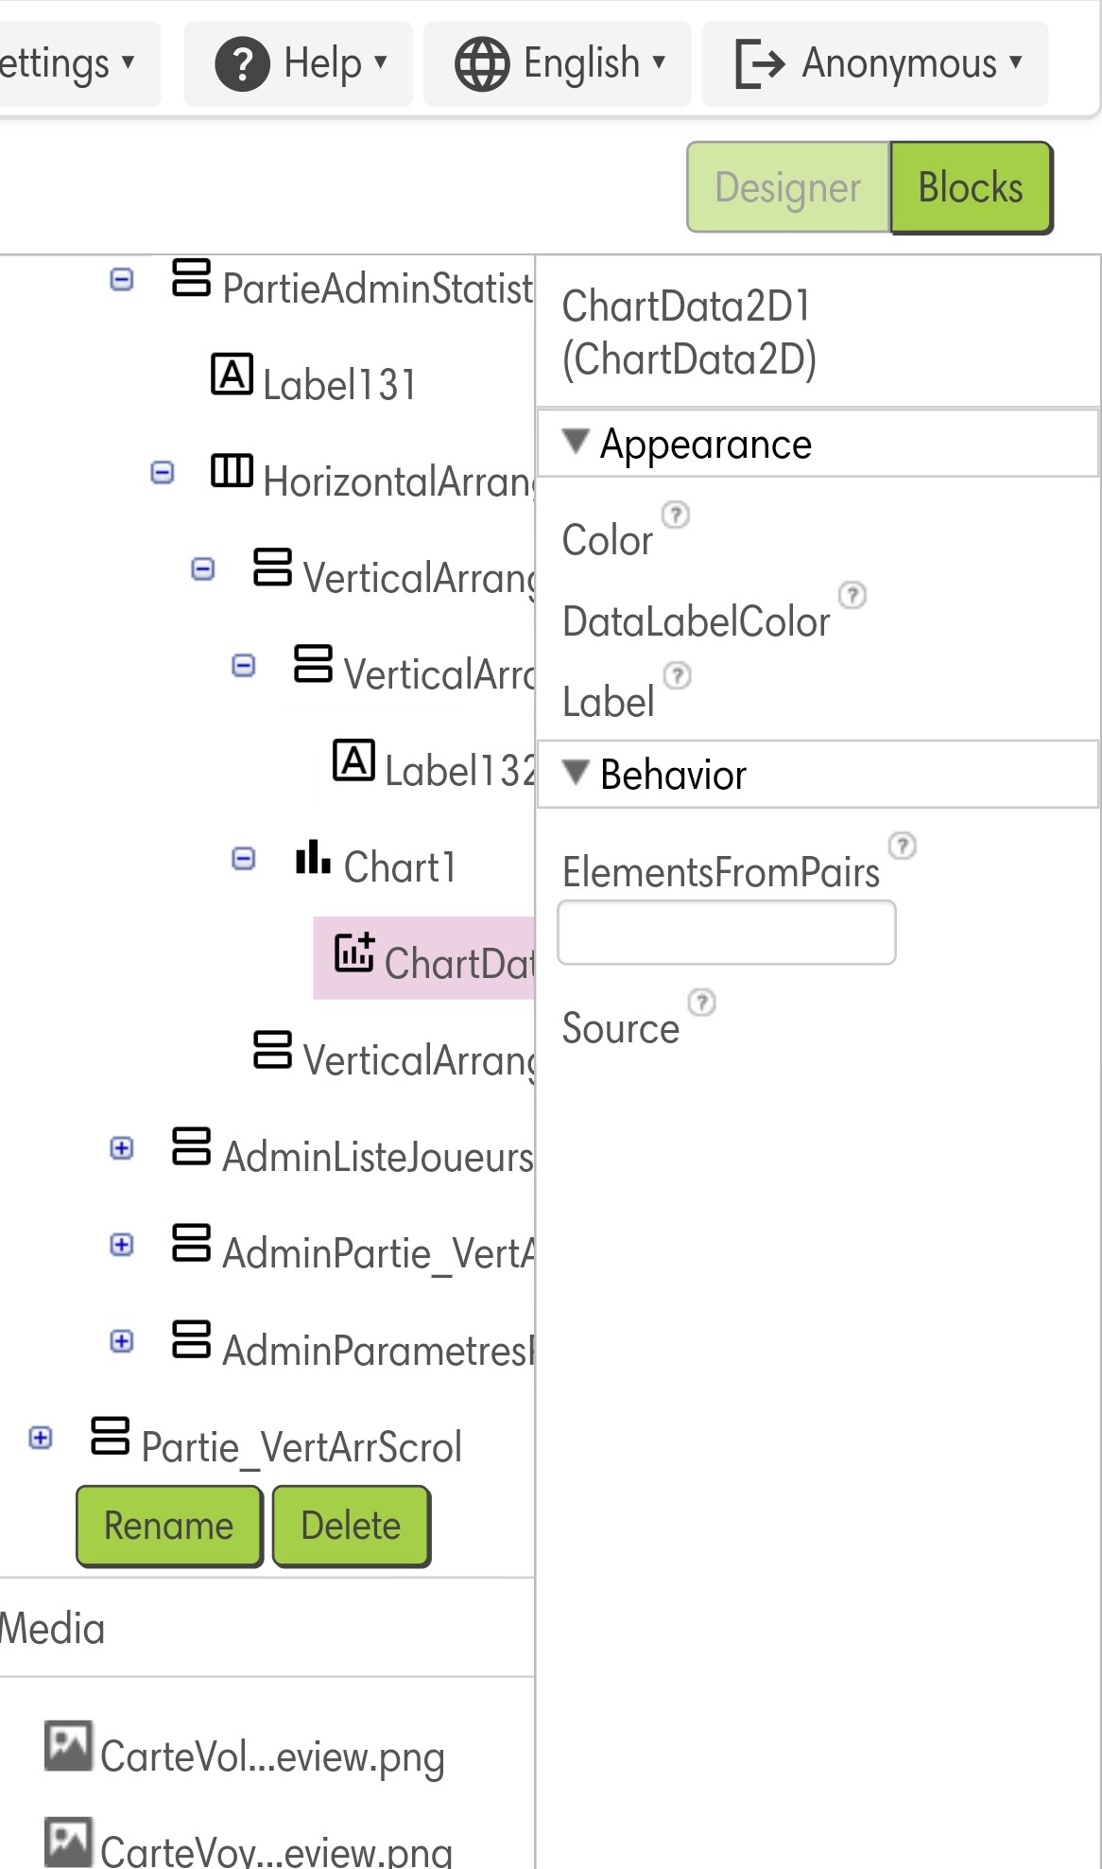The width and height of the screenshot is (1102, 1869).
Task: Click the HorizontalArrangement layout icon
Action: click(x=232, y=470)
